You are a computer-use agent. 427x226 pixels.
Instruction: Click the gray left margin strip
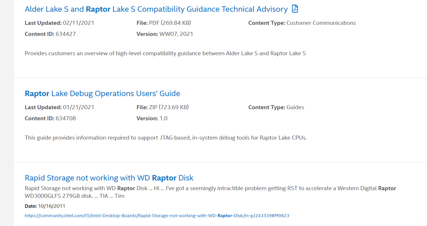click(x=7, y=113)
